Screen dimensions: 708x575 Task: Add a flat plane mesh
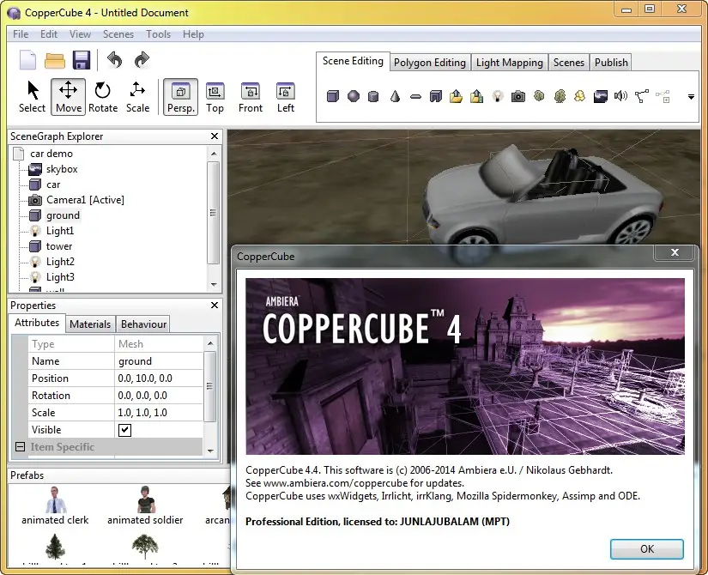(x=416, y=97)
